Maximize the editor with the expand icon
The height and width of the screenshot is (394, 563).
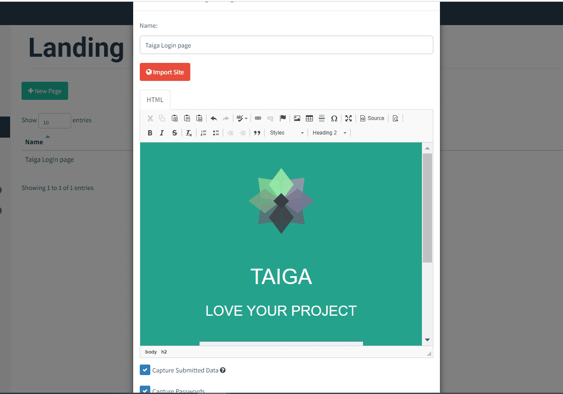point(349,118)
